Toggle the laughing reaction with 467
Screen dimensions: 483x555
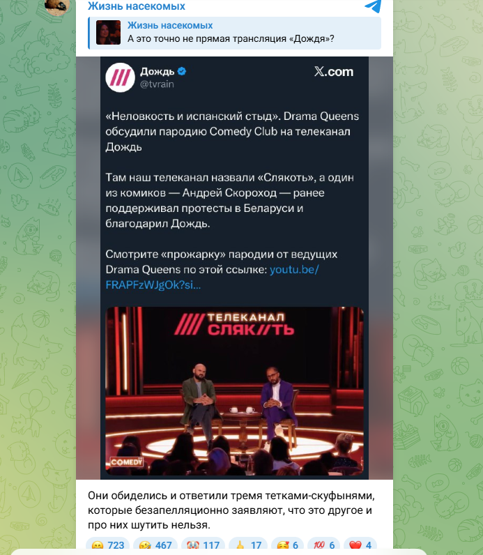[x=155, y=545]
